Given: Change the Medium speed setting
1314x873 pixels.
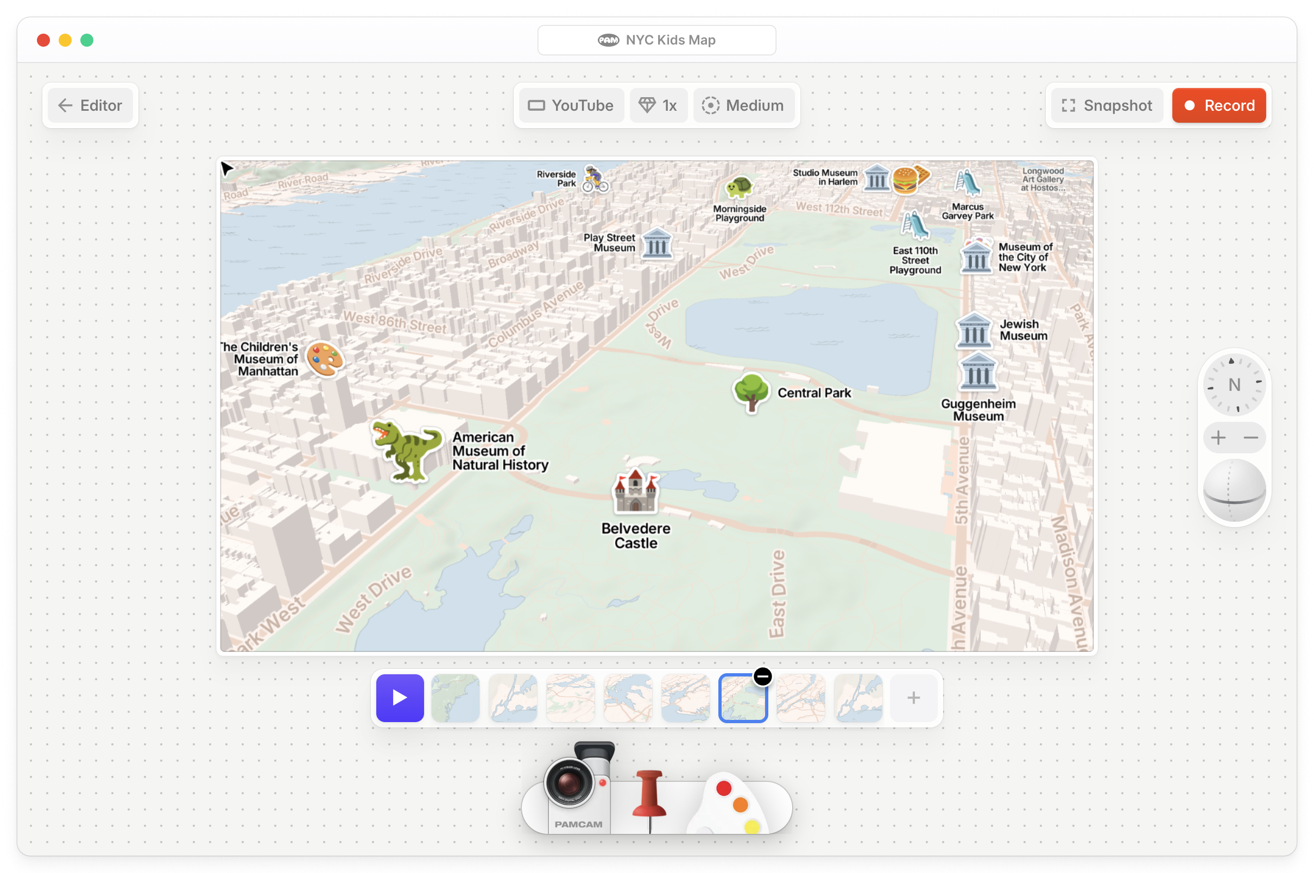Looking at the screenshot, I should 743,105.
